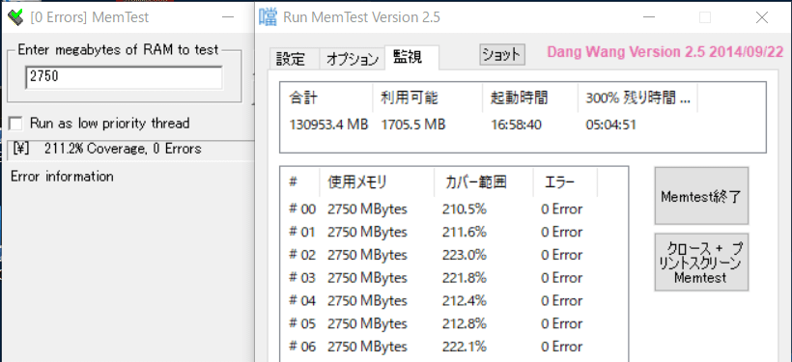The image size is (792, 362).
Task: Enable Run as low priority thread checkbox
Action: 16,124
